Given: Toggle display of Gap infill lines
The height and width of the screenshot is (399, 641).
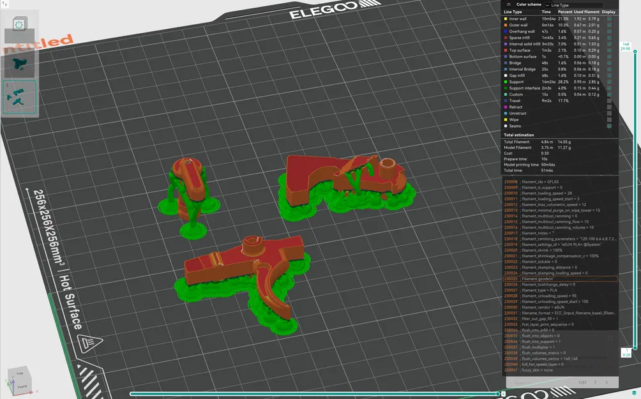Looking at the screenshot, I should [609, 75].
